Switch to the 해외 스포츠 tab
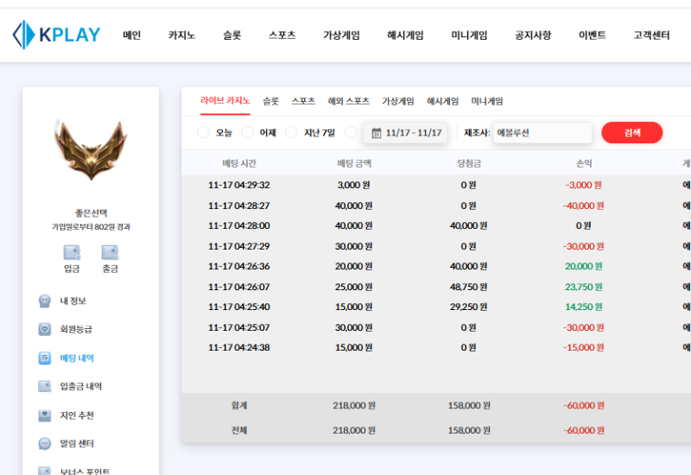The width and height of the screenshot is (691, 475). pyautogui.click(x=349, y=101)
